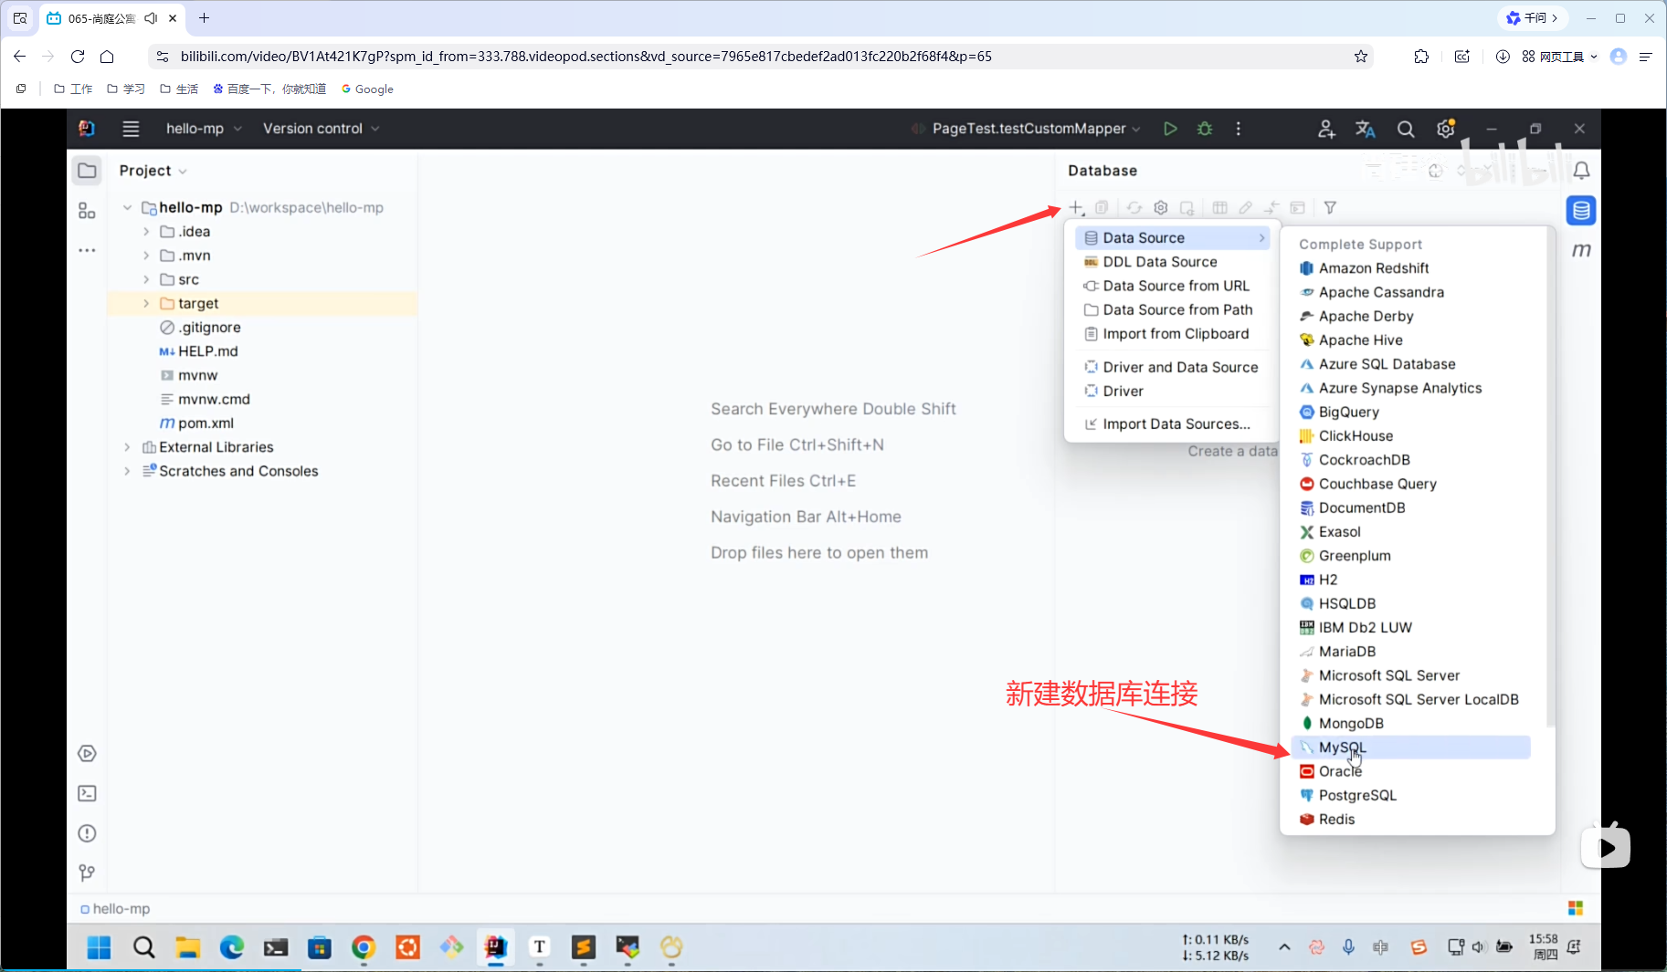The image size is (1667, 972).
Task: Select Oracle from the data source list
Action: click(x=1410, y=771)
